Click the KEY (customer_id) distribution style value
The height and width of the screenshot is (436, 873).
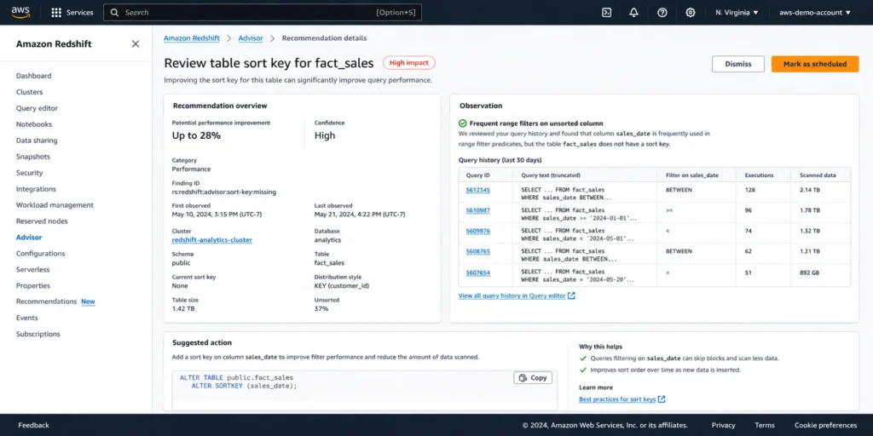click(x=342, y=285)
